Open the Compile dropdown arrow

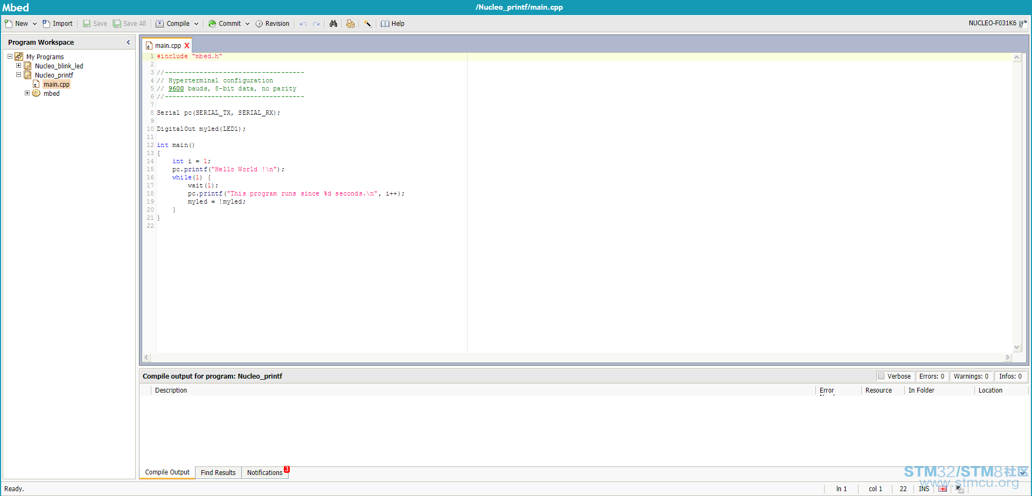[x=197, y=24]
